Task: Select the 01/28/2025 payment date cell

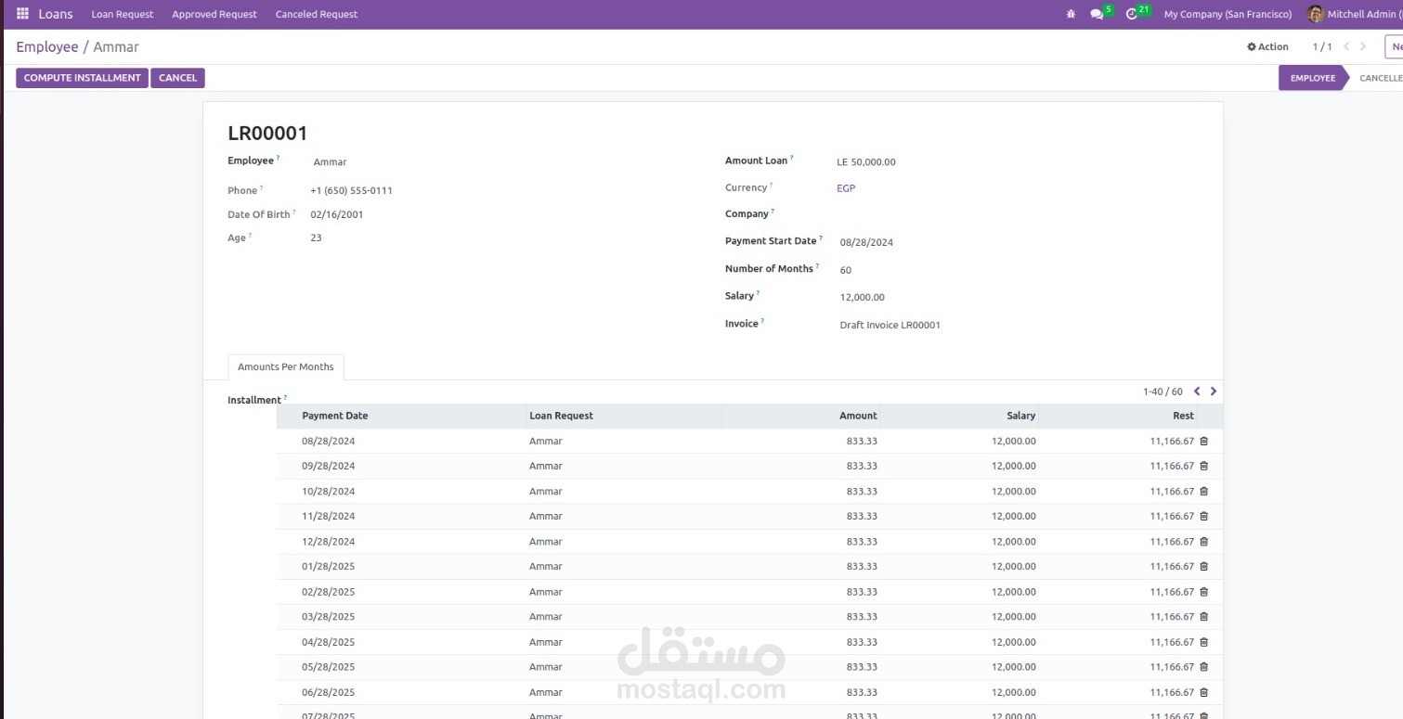Action: click(329, 567)
